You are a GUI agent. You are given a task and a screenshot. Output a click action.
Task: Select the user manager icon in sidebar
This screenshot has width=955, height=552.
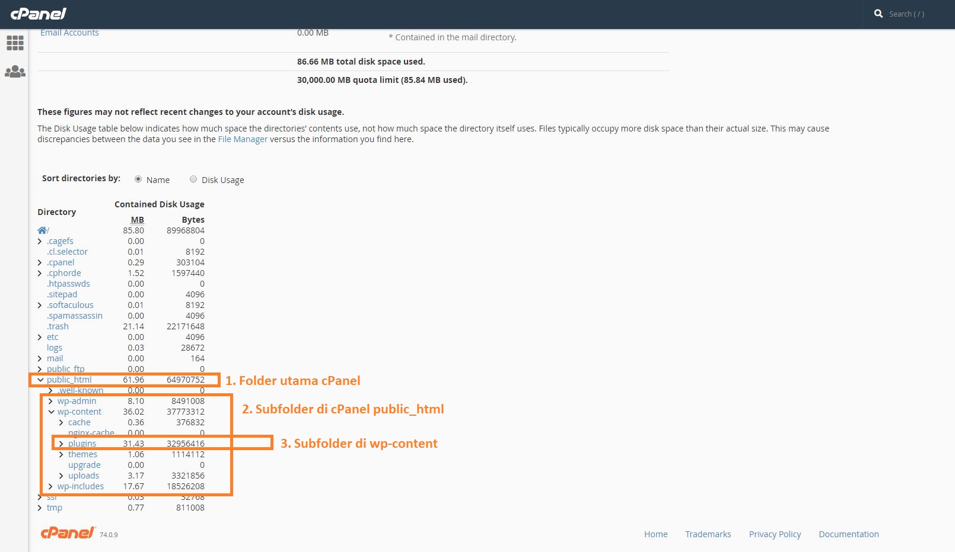point(15,71)
